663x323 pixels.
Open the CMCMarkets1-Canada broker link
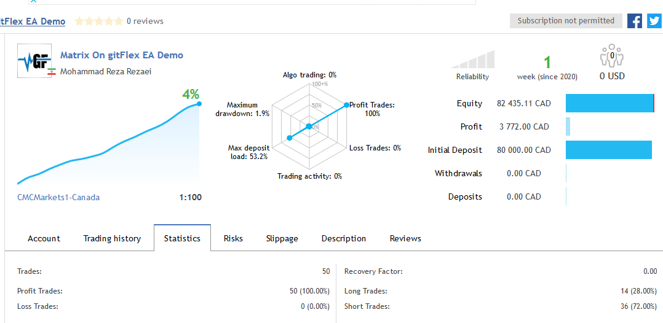(58, 198)
